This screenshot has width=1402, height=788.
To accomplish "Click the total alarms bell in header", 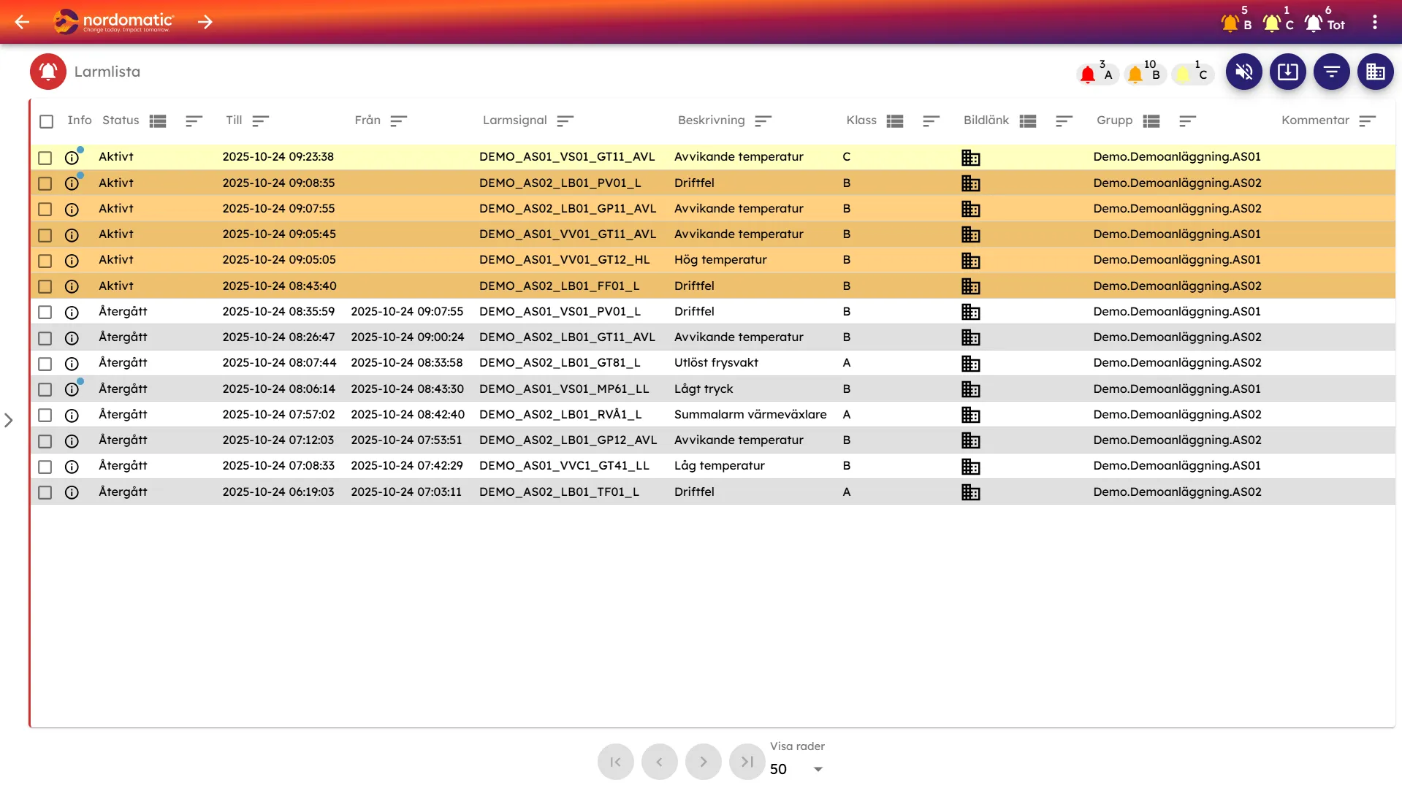I will pyautogui.click(x=1314, y=23).
